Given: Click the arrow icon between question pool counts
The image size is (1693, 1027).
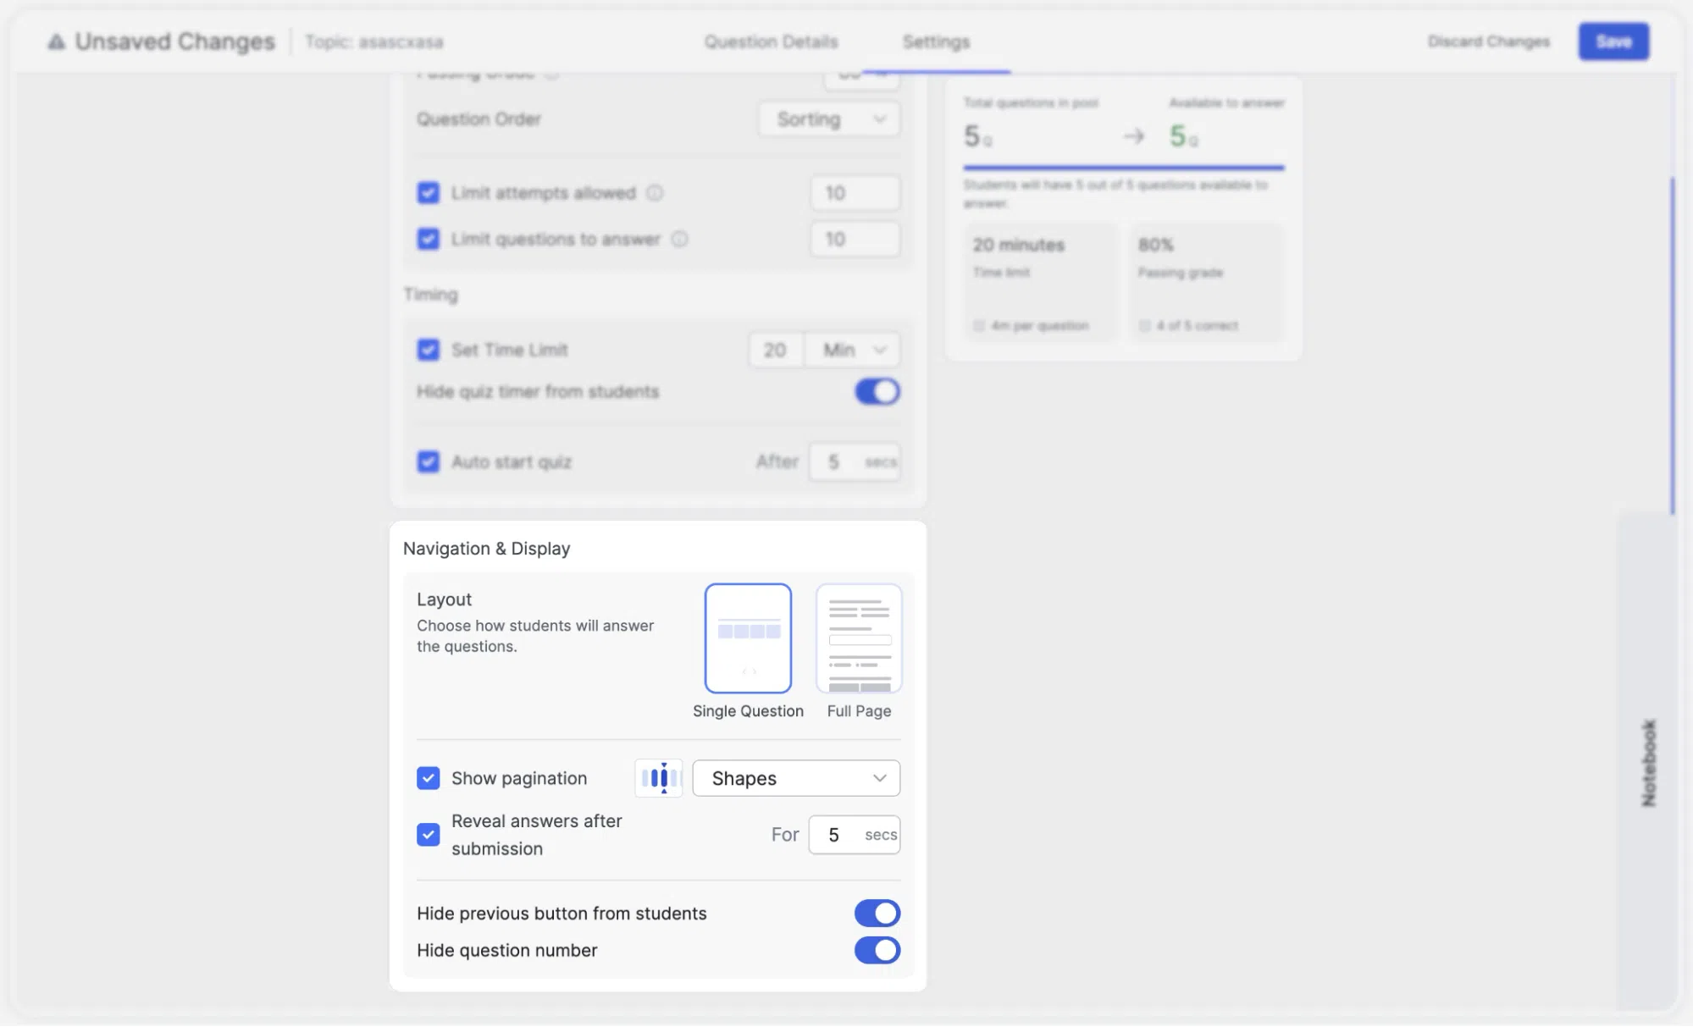Looking at the screenshot, I should [1134, 136].
